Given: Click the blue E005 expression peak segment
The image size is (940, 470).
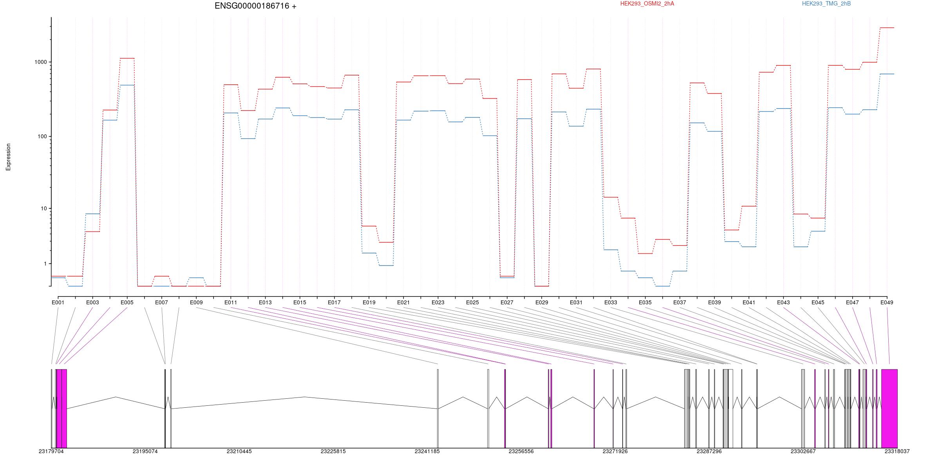Looking at the screenshot, I should click(127, 85).
